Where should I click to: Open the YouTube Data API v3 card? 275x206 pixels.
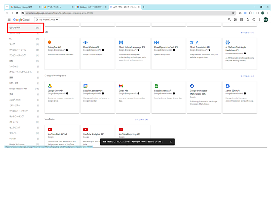(x=62, y=136)
